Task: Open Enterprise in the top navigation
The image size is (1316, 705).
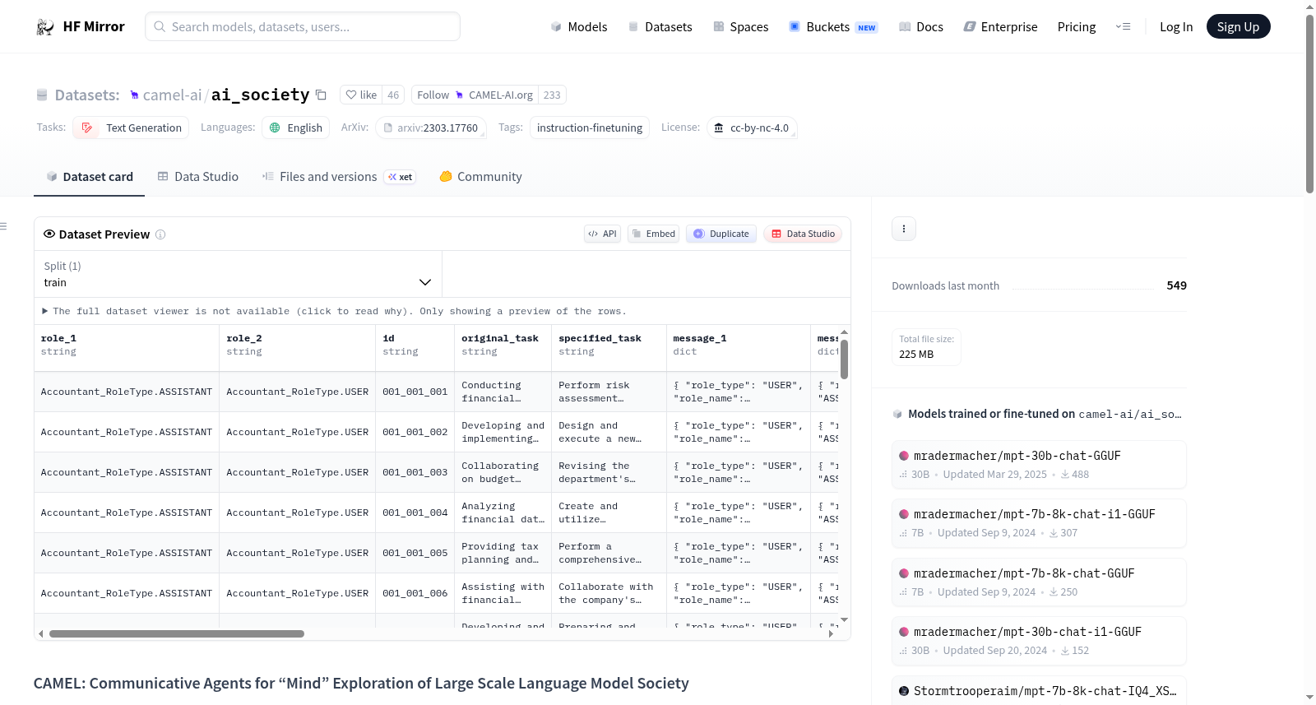Action: pos(1001,26)
